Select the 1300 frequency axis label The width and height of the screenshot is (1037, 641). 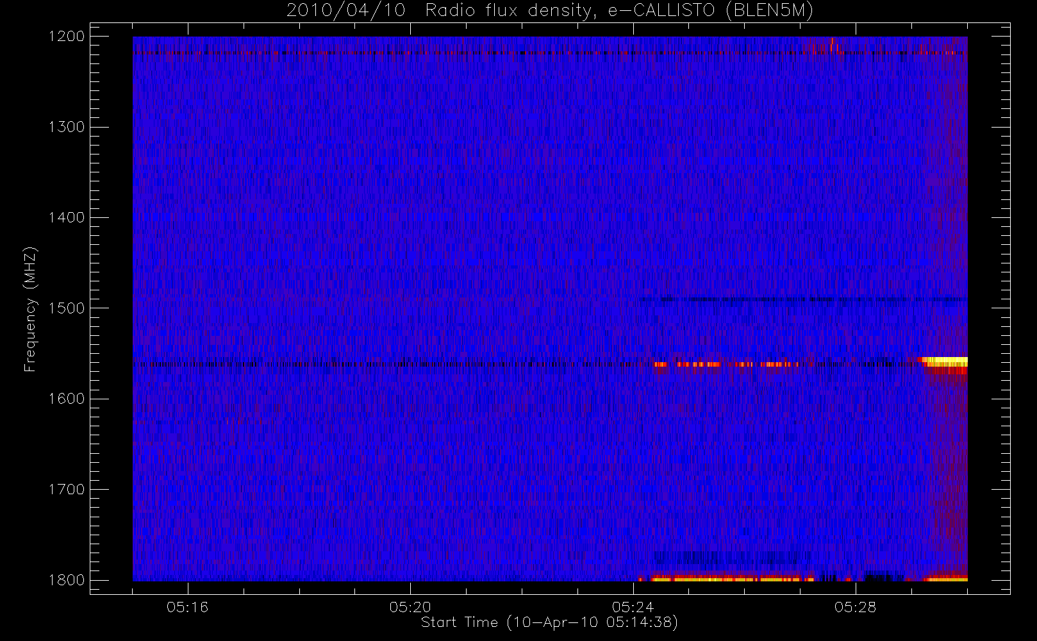pyautogui.click(x=67, y=127)
